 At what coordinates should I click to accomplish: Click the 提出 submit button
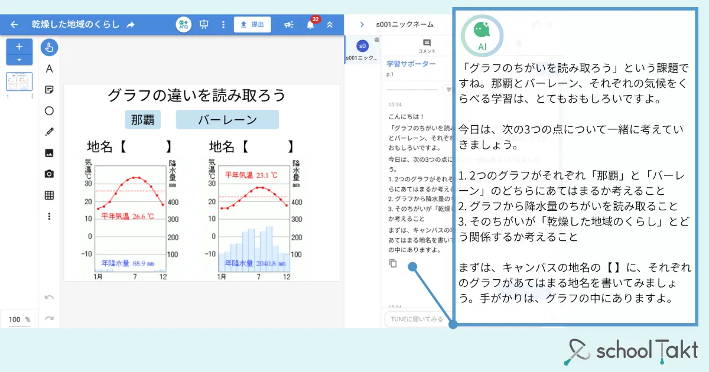coord(252,25)
